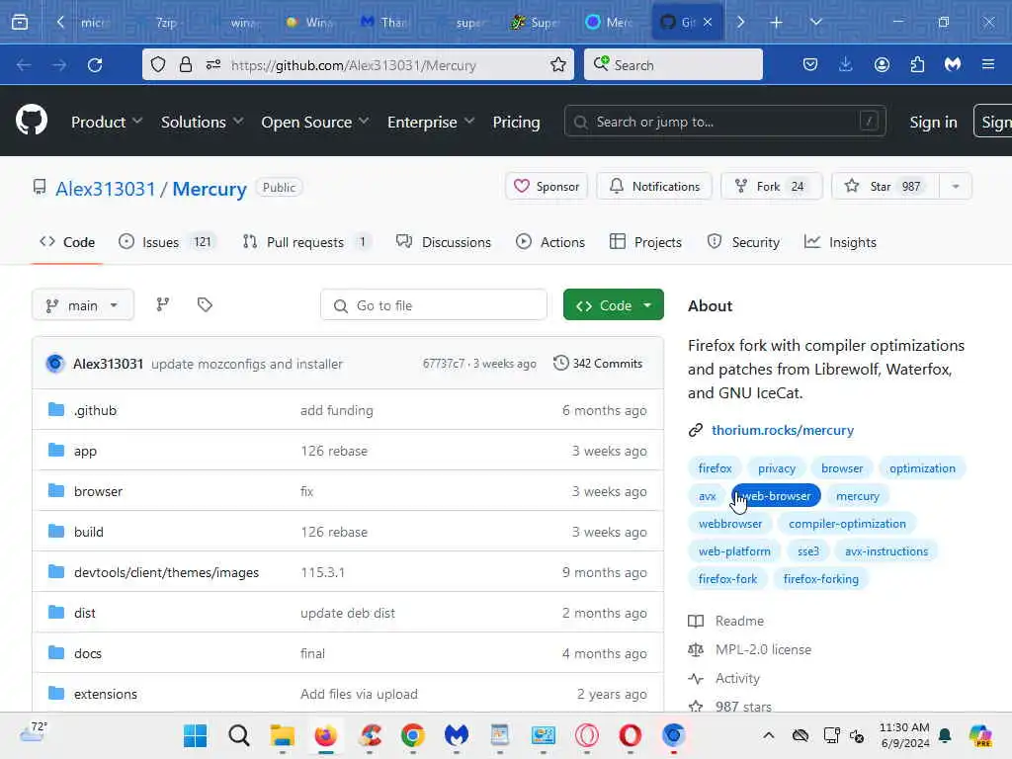Image resolution: width=1012 pixels, height=759 pixels.
Task: Click the Pricing link
Action: pos(516,122)
